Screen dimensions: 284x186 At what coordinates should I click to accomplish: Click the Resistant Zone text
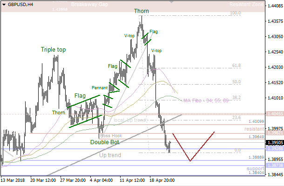coord(246,5)
